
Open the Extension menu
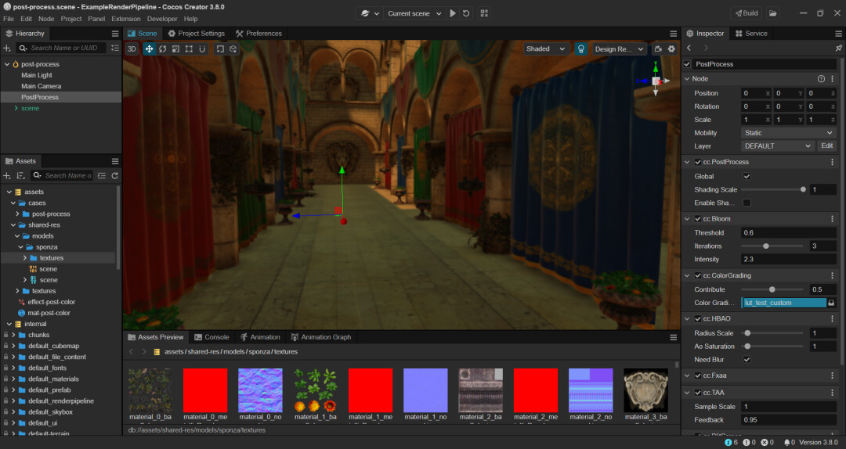126,19
